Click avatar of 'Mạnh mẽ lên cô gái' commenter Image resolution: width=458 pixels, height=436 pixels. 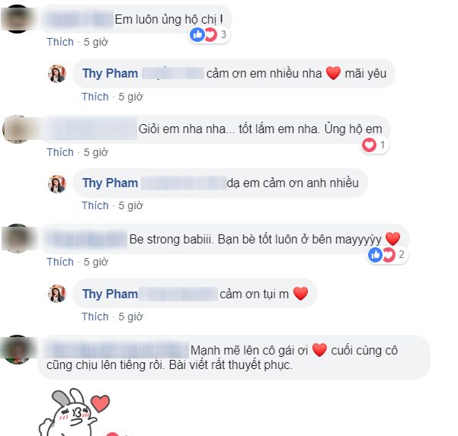(17, 349)
